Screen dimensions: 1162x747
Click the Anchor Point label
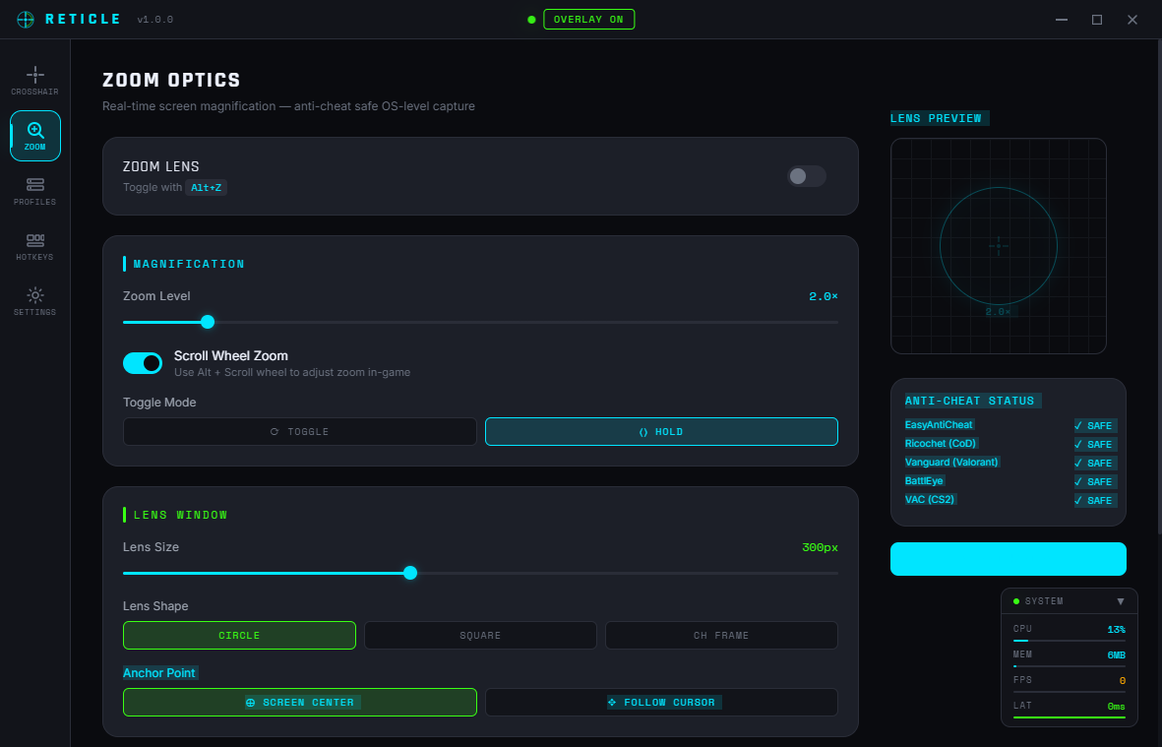[159, 673]
